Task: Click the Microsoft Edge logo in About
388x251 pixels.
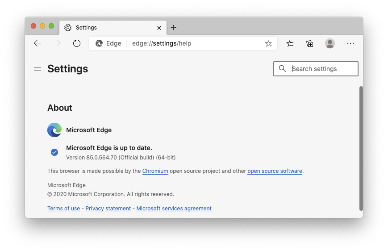Action: (x=54, y=130)
